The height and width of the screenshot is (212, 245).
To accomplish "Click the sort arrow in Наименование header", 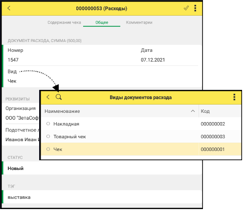I will pos(193,111).
